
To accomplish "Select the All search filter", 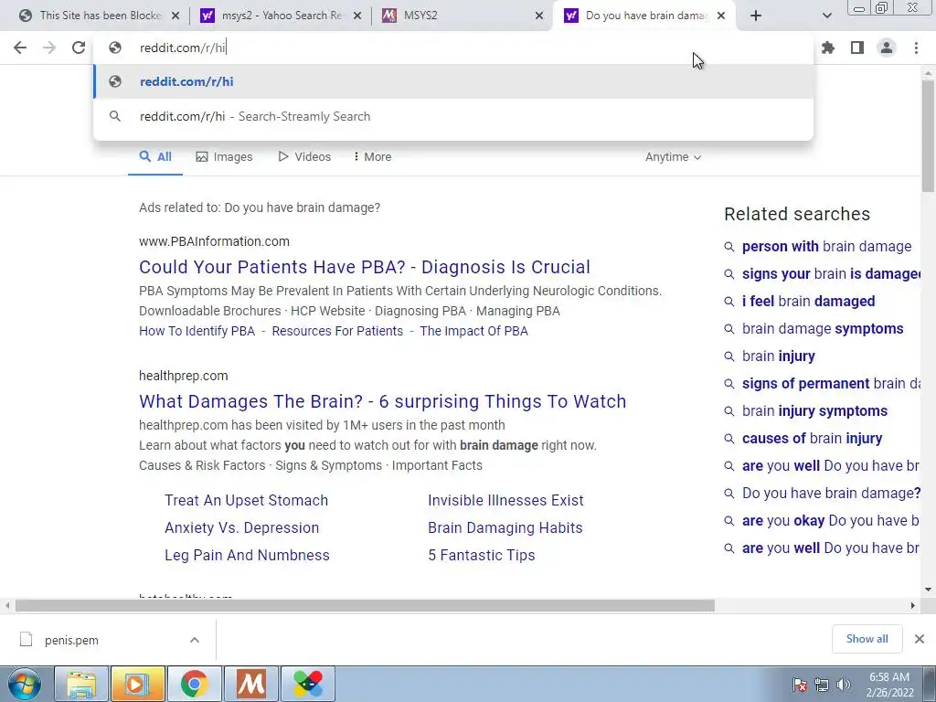I will [x=155, y=157].
